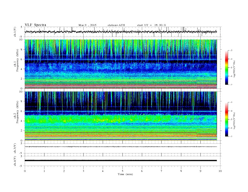The width and height of the screenshot is (248, 192).
Task: Click time axis tick label "0"
Action: [x=25, y=171]
